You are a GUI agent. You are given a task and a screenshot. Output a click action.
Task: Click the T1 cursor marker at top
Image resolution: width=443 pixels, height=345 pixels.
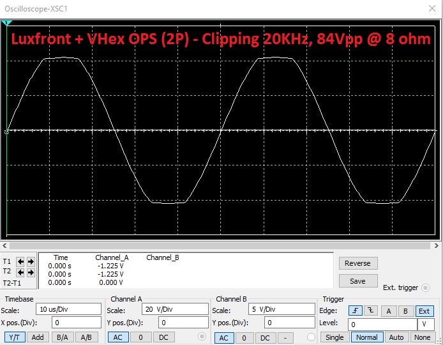point(6,23)
